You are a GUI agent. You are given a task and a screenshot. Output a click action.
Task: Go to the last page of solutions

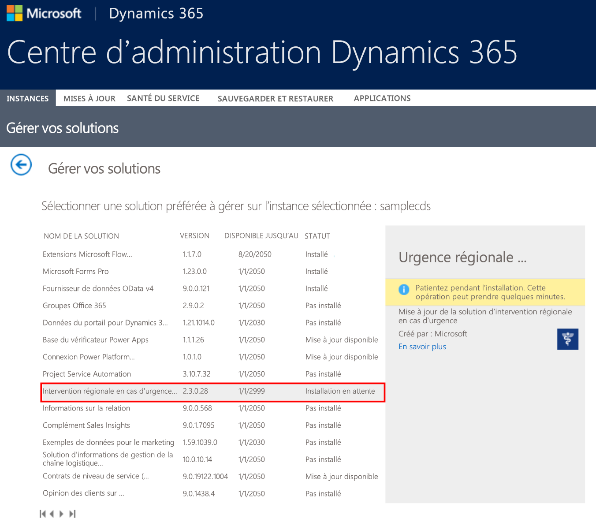click(72, 514)
